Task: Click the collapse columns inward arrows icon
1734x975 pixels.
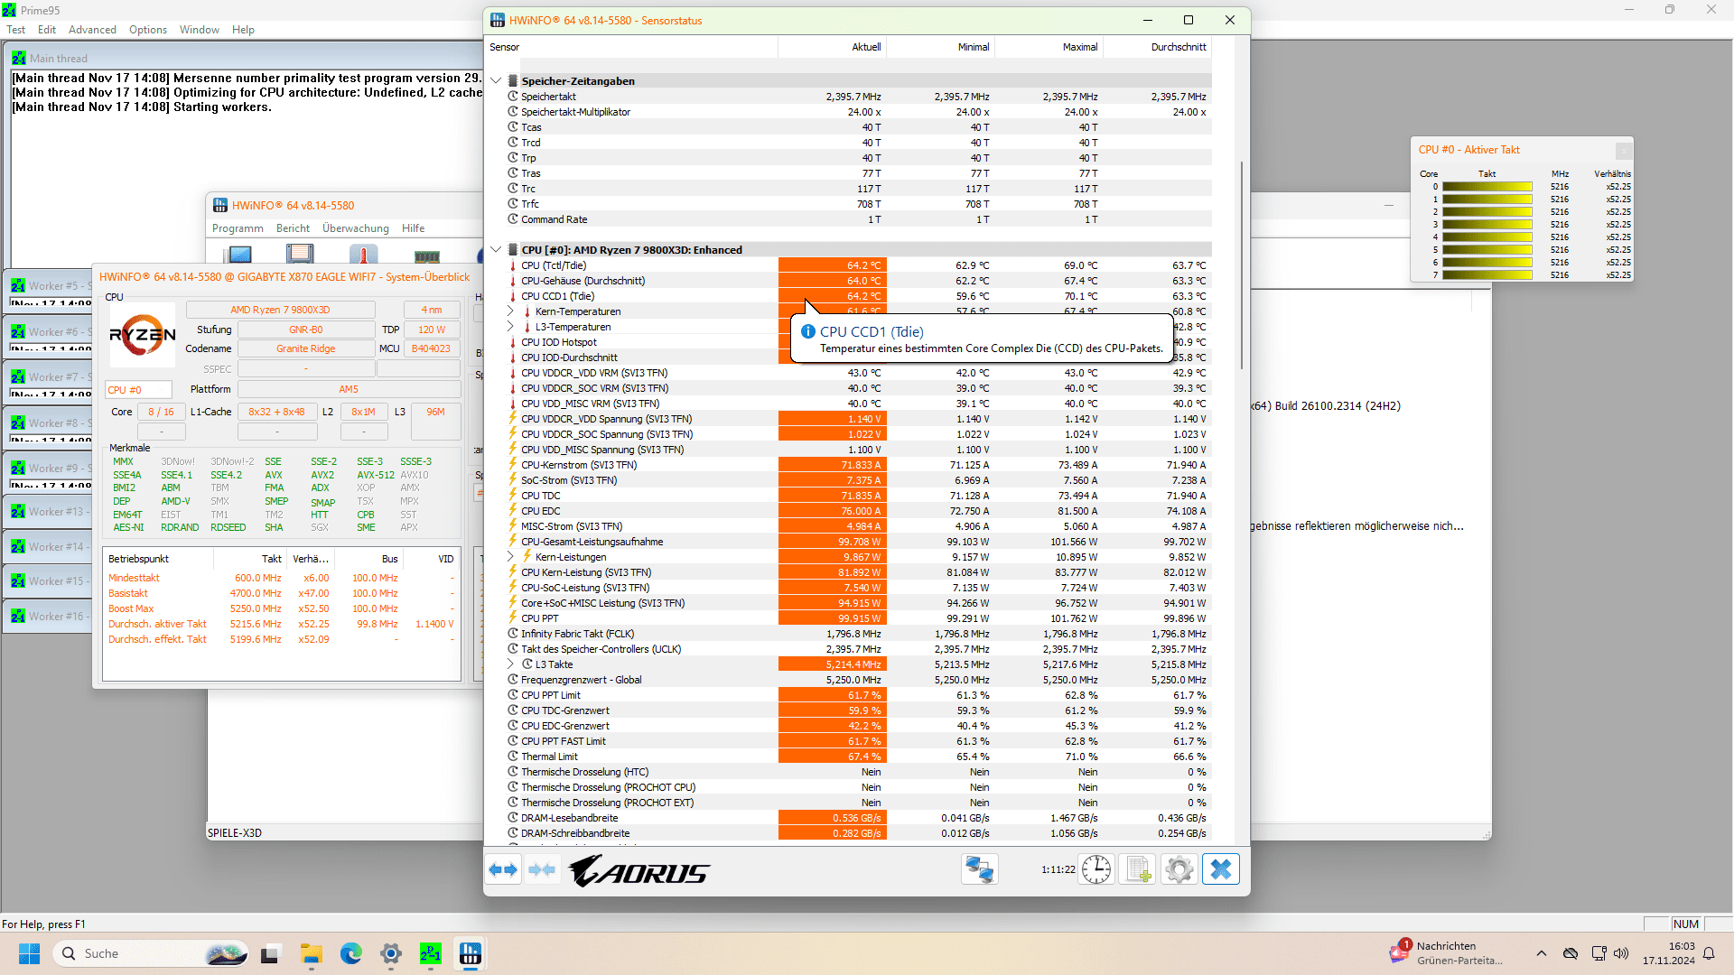Action: 542,869
